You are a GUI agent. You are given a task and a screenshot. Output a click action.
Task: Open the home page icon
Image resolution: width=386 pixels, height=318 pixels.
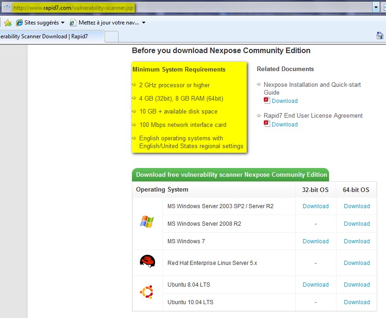380,36
